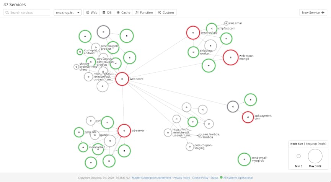Open the Cookie Policy link

[200, 178]
